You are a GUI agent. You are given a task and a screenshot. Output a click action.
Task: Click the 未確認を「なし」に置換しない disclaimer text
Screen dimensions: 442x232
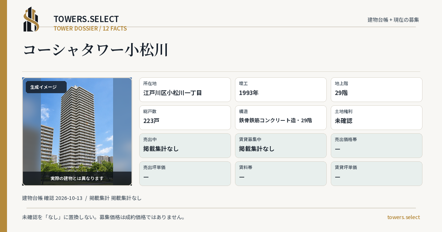[104, 217]
